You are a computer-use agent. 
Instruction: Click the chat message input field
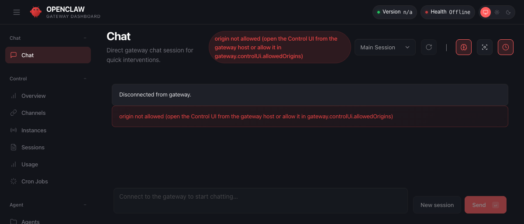[260, 200]
